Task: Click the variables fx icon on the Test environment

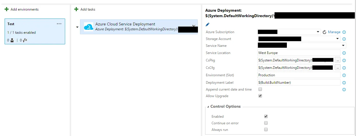Action: click(x=25, y=40)
